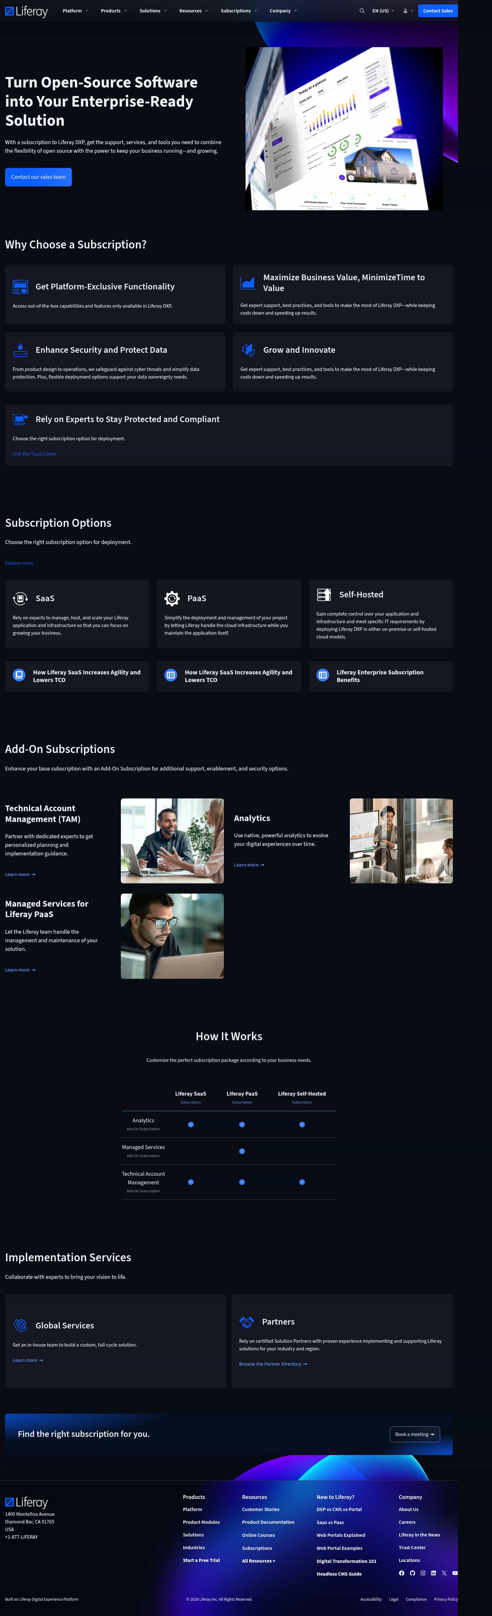Click the Enhance Security lock icon
This screenshot has width=492, height=1616.
click(20, 350)
